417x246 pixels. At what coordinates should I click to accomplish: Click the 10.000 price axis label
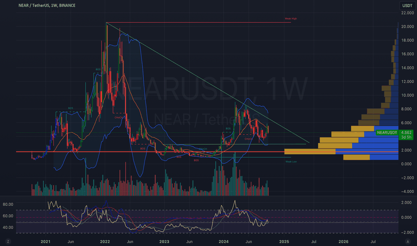click(x=408, y=95)
